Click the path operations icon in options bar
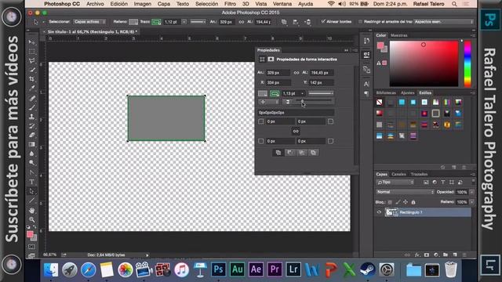This screenshot has height=282, width=502. [x=284, y=22]
